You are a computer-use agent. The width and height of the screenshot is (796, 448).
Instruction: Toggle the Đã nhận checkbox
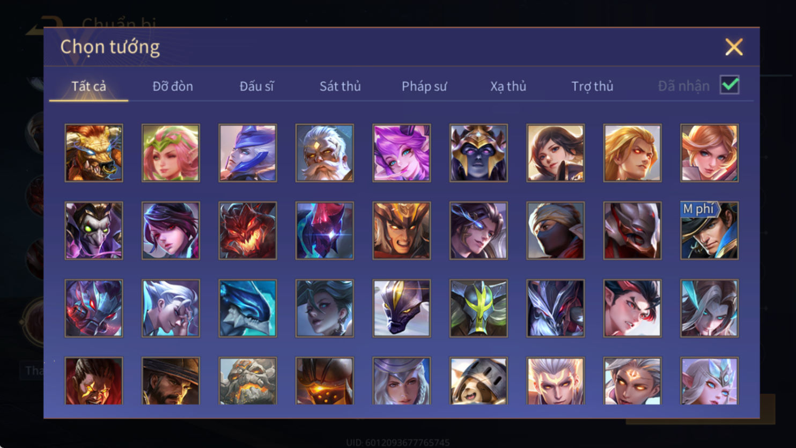click(x=729, y=85)
